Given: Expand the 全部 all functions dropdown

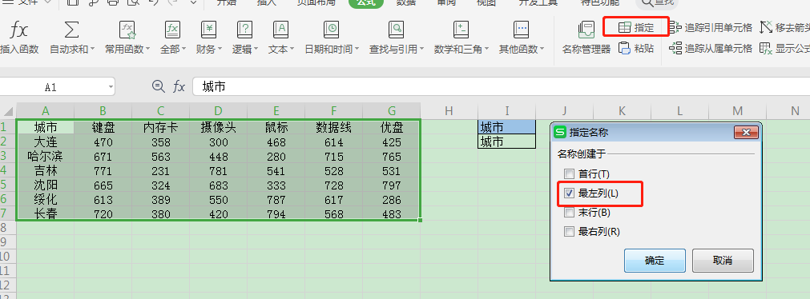Looking at the screenshot, I should click(x=184, y=50).
